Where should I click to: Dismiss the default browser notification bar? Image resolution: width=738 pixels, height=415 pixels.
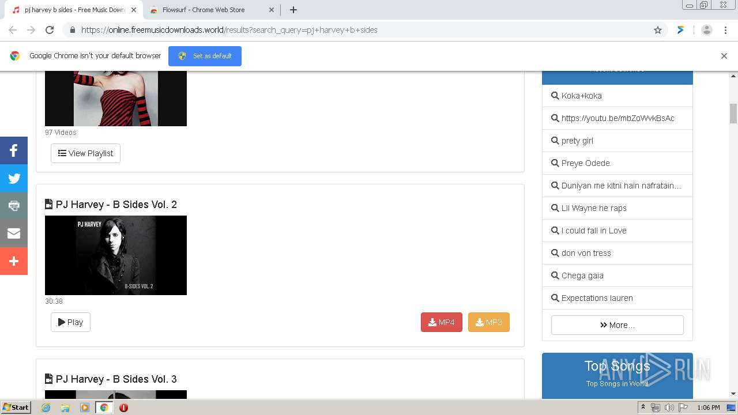(x=724, y=56)
